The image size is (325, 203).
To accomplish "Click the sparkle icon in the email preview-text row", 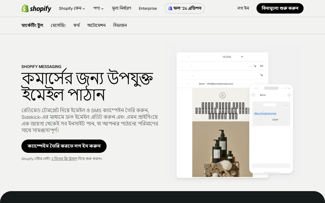I will [262, 75].
